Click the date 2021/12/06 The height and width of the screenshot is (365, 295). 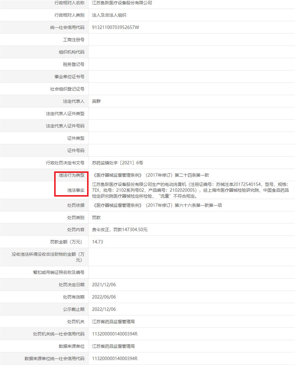[104, 285]
